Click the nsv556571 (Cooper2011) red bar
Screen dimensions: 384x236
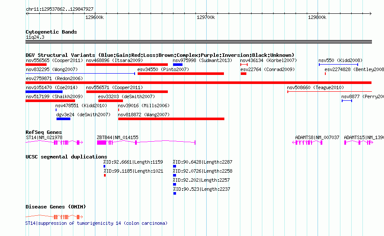127,92
